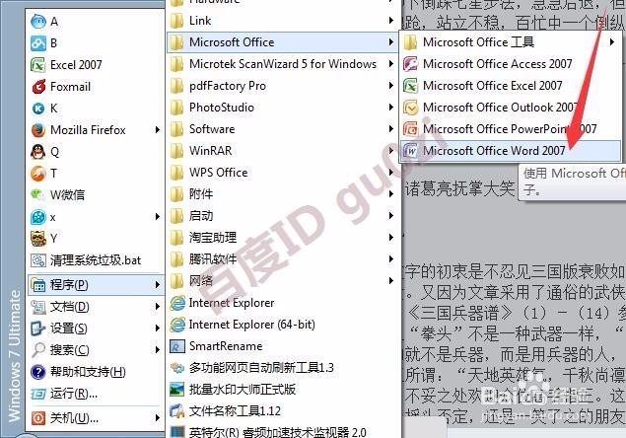Open 帮助和支持(H) help entry
This screenshot has height=438, width=626.
(96, 372)
